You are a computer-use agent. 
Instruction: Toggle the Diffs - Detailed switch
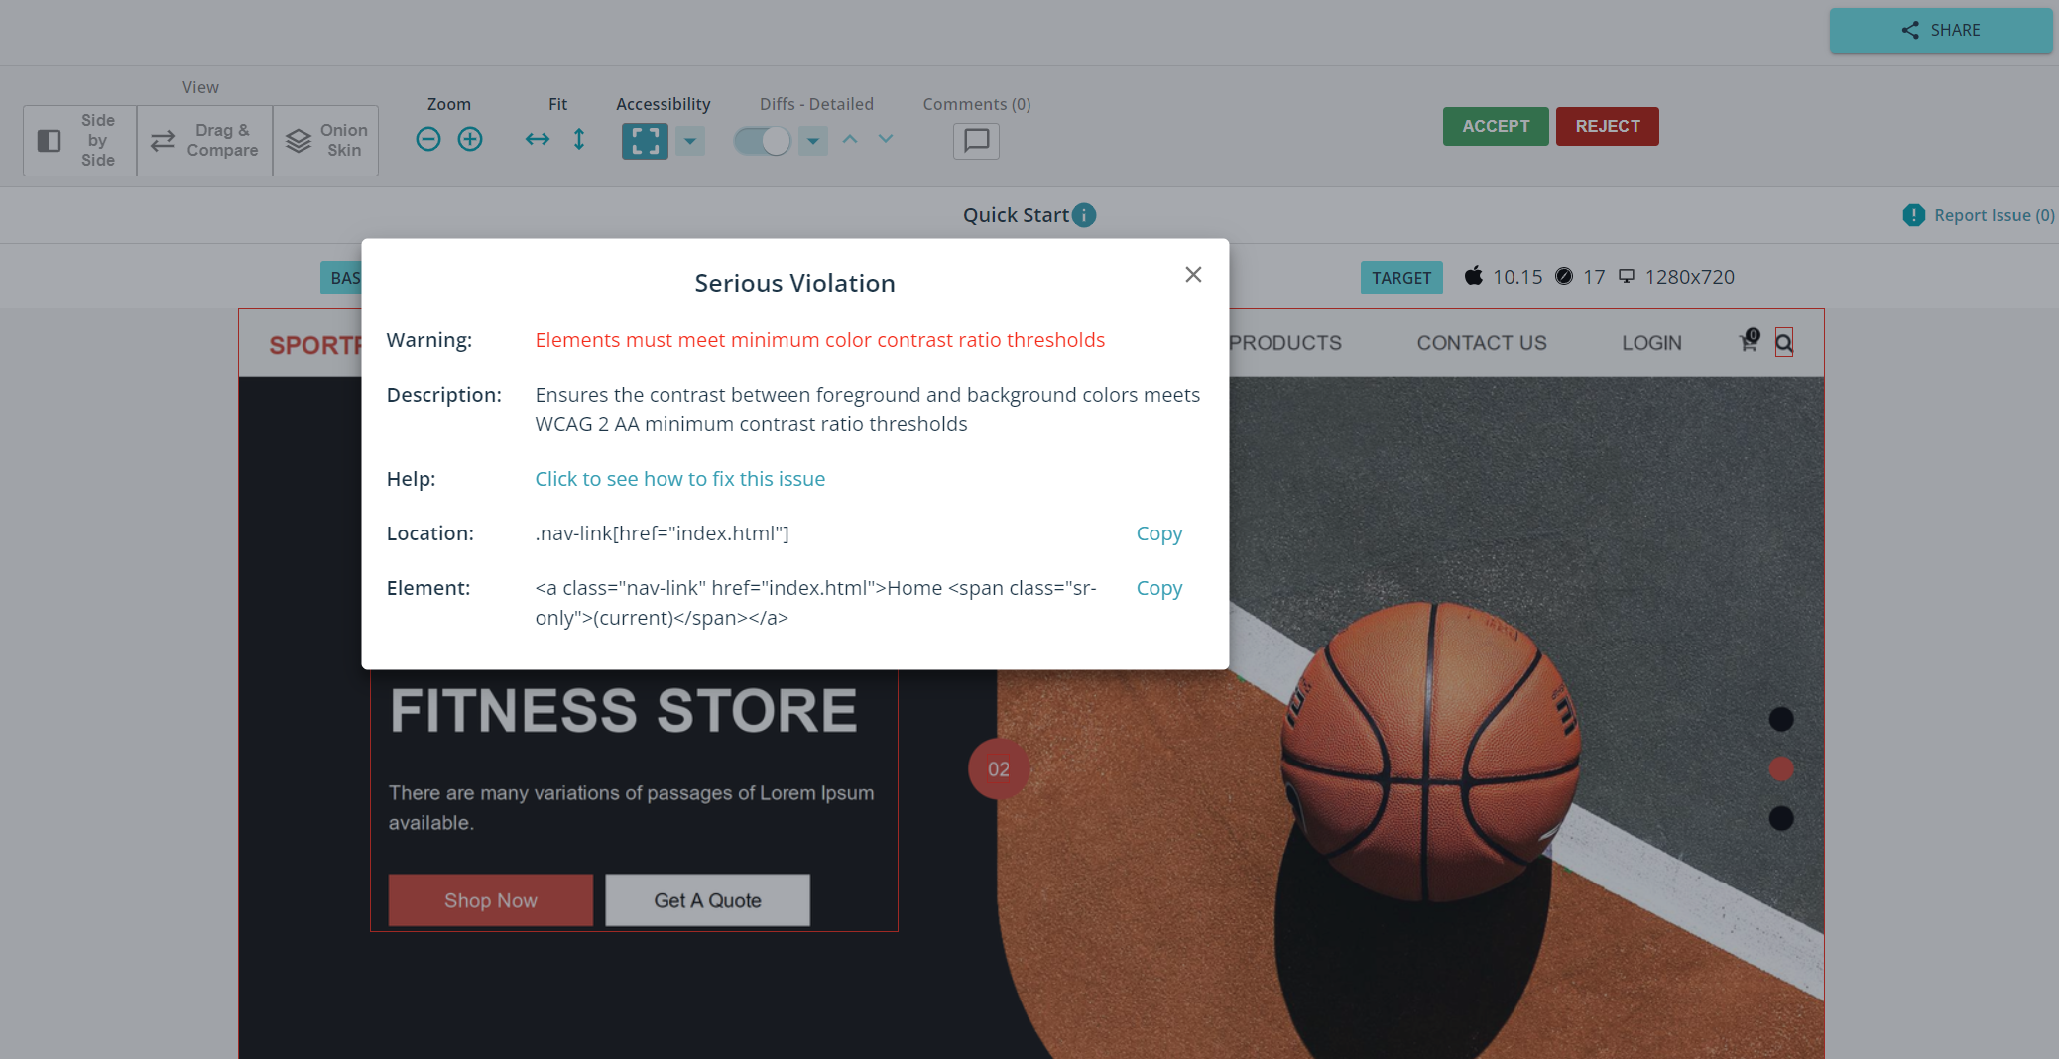(x=762, y=141)
